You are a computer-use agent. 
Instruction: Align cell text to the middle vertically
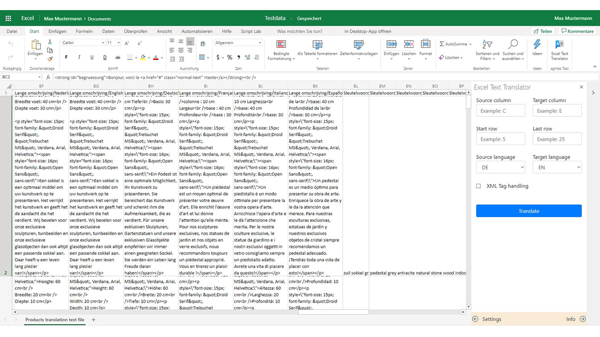point(181,42)
